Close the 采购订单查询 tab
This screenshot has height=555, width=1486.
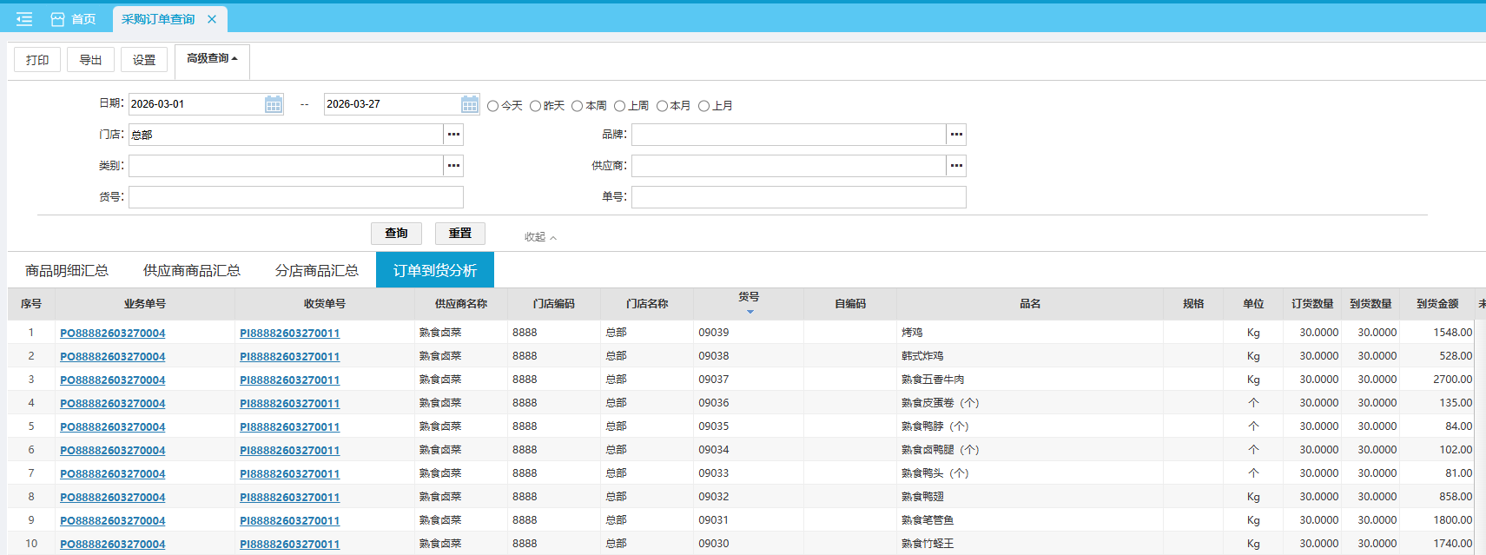click(x=212, y=19)
